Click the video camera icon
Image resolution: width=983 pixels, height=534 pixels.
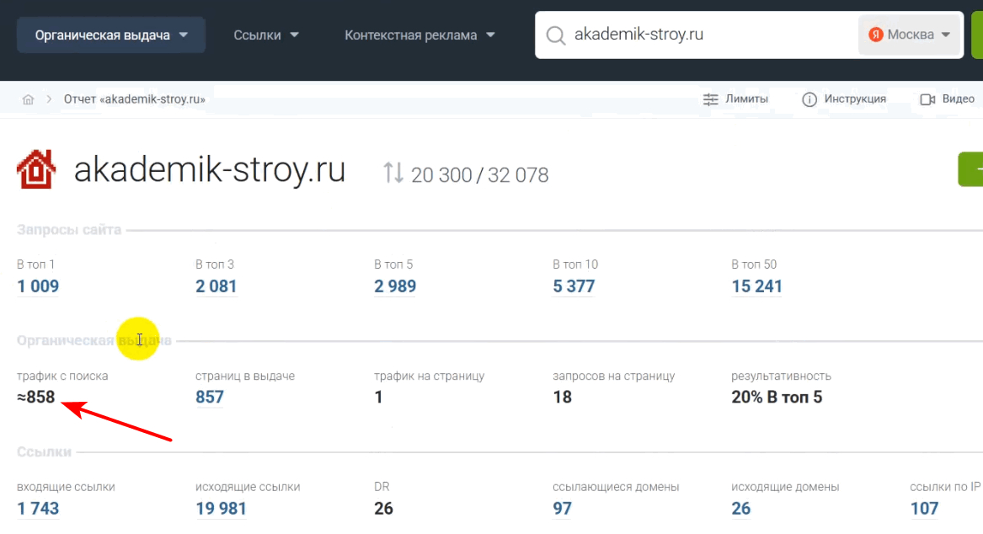click(927, 99)
